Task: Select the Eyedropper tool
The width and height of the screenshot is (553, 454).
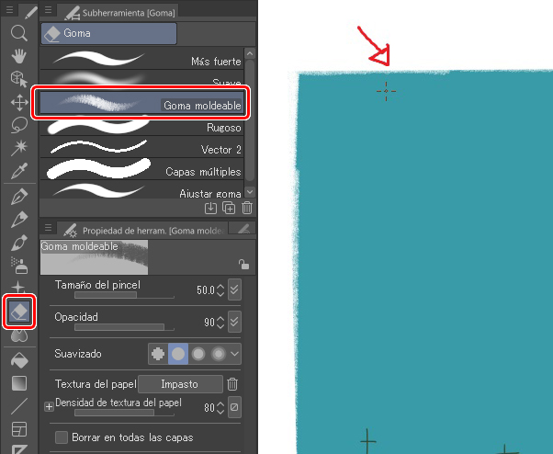Action: click(x=18, y=171)
